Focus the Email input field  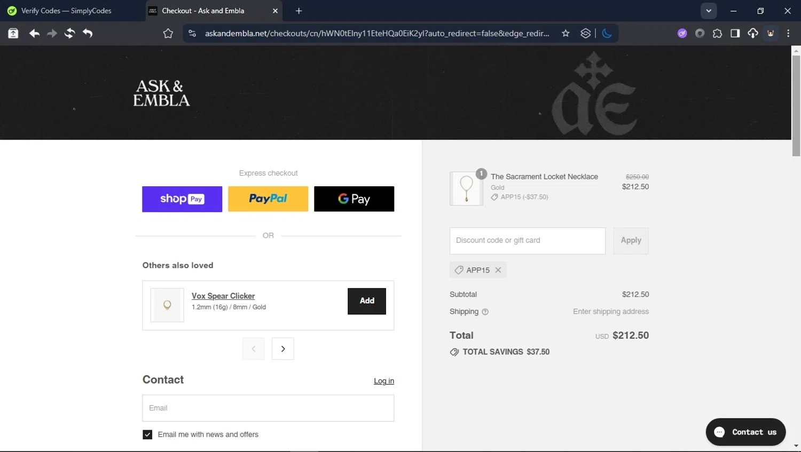coord(268,408)
